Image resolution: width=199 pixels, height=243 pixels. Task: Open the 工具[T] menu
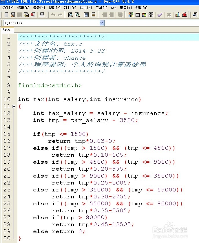(101, 8)
